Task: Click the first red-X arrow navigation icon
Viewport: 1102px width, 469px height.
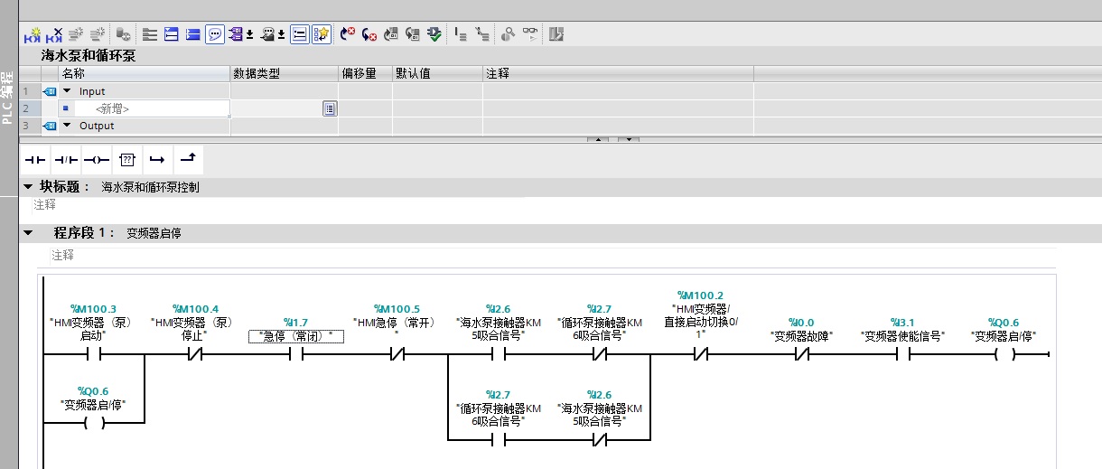Action: [x=348, y=34]
